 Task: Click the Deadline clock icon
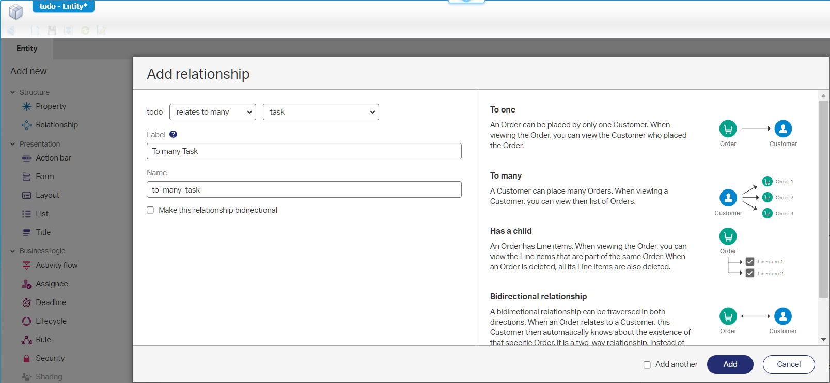point(27,302)
